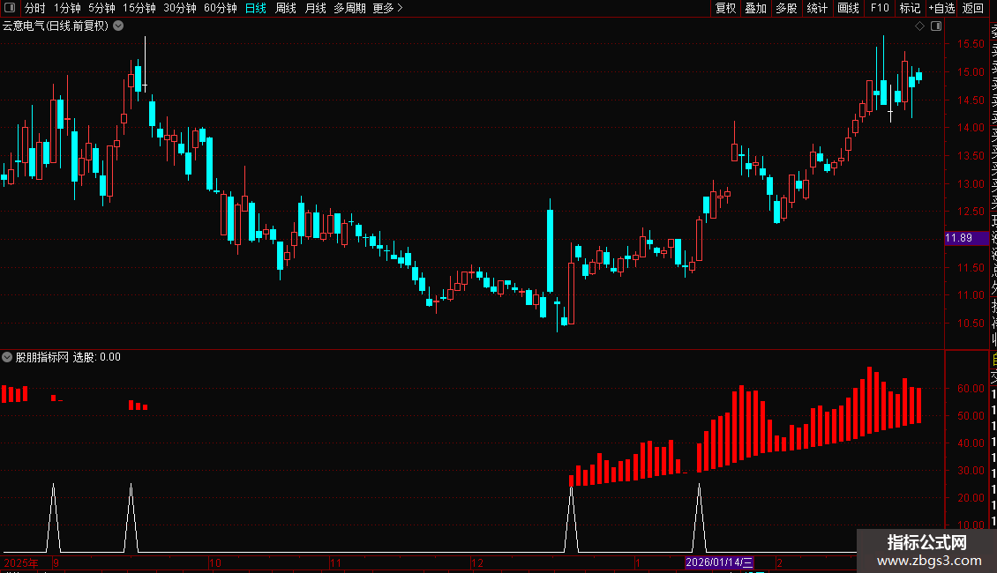The image size is (997, 573).
Task: Open the 多周期 multi-period view
Action: [349, 8]
